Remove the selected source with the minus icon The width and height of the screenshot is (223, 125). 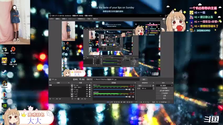[x=75, y=99]
